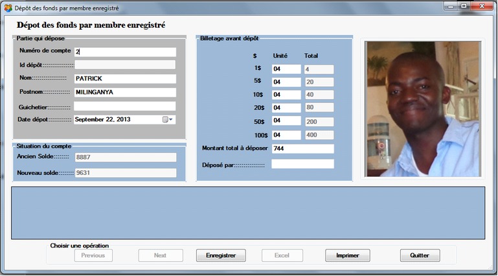498x276 pixels.
Task: Click the Partie qui dépose group label
Action: point(41,38)
